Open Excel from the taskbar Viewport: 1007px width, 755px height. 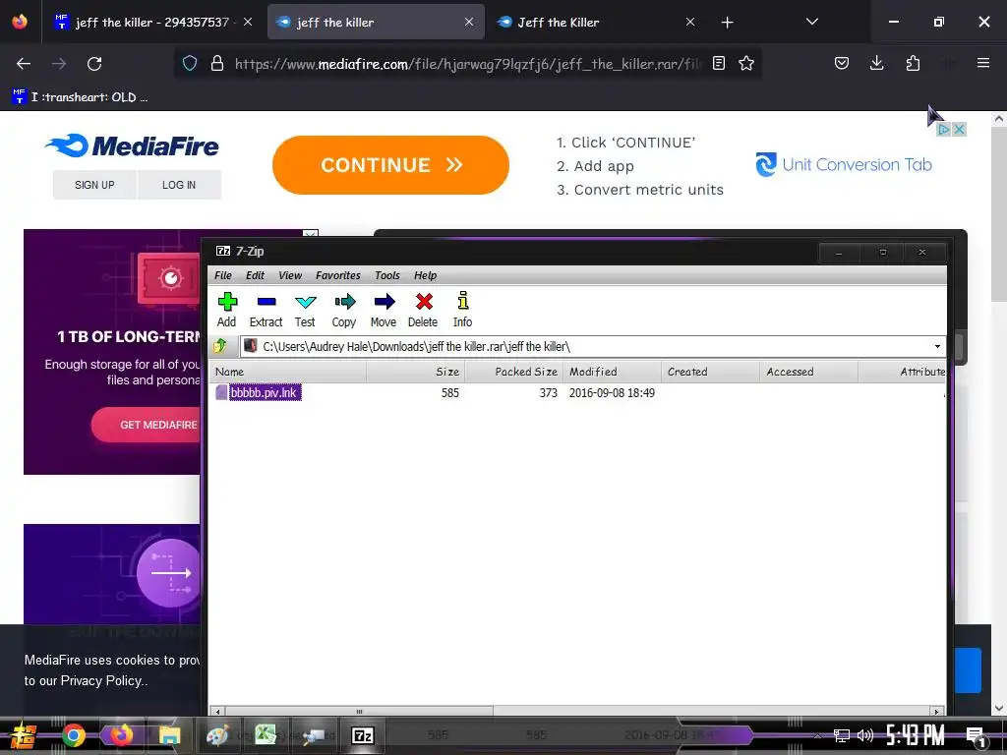click(266, 735)
